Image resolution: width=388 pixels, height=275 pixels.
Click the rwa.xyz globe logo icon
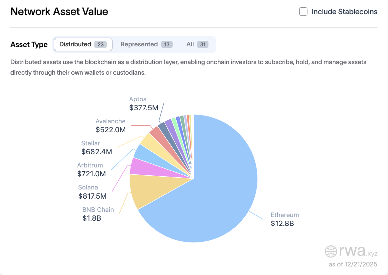coord(330,251)
